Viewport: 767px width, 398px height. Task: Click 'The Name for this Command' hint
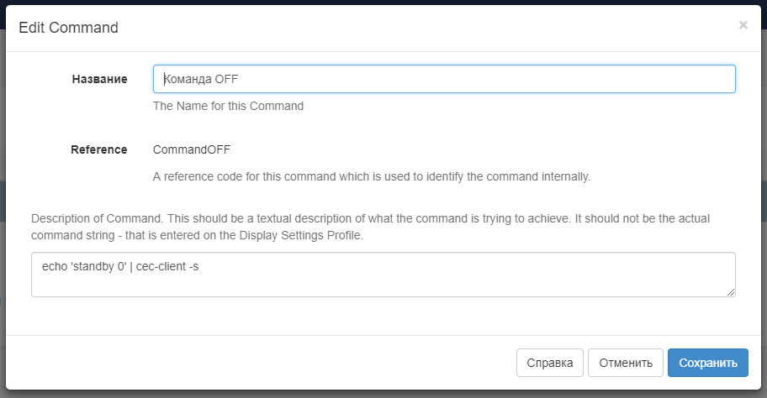[x=229, y=106]
